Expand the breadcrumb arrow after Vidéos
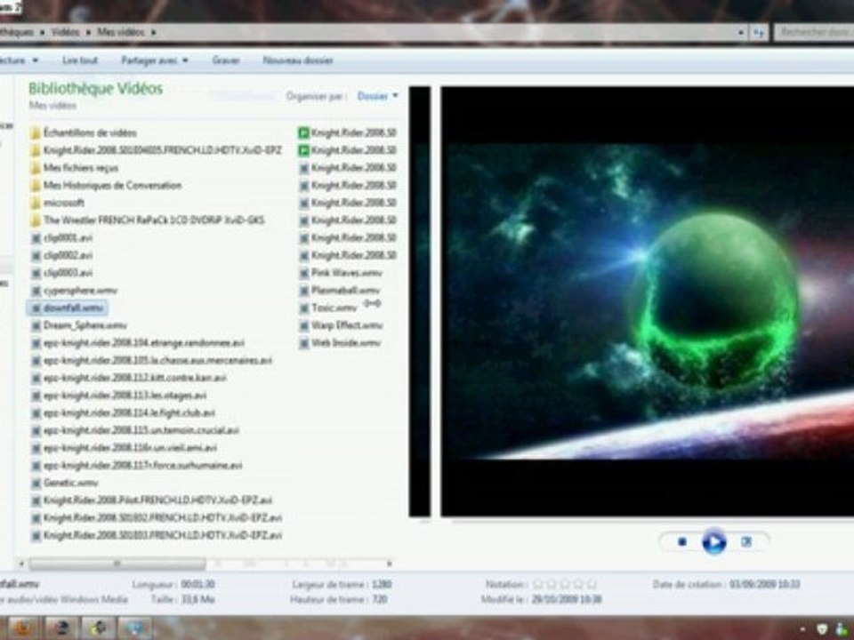854x640 pixels. coord(88,33)
